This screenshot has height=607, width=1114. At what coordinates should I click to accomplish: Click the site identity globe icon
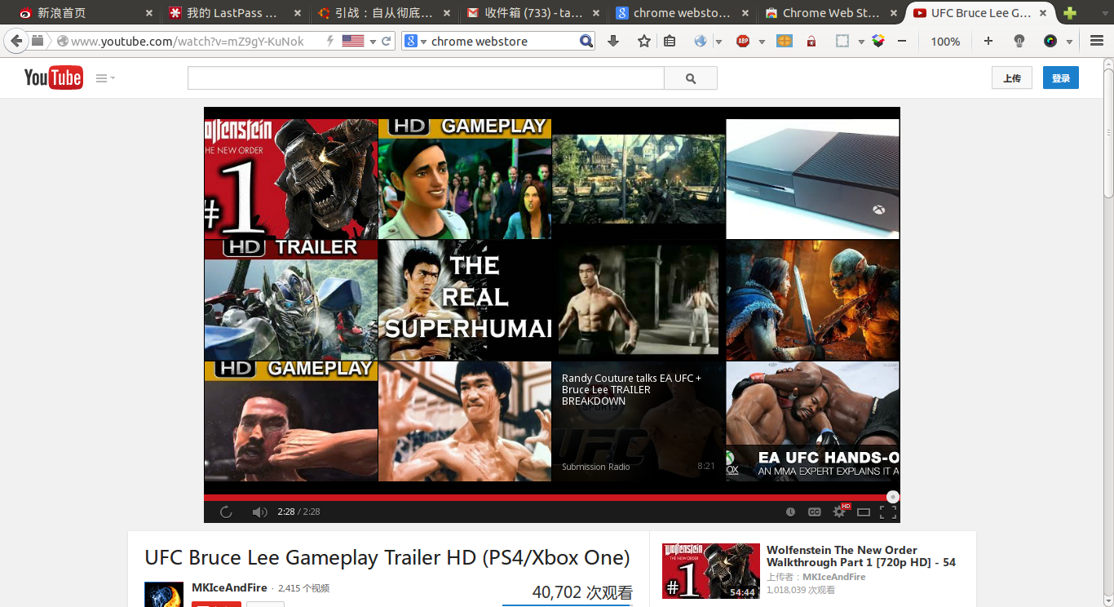click(x=62, y=41)
